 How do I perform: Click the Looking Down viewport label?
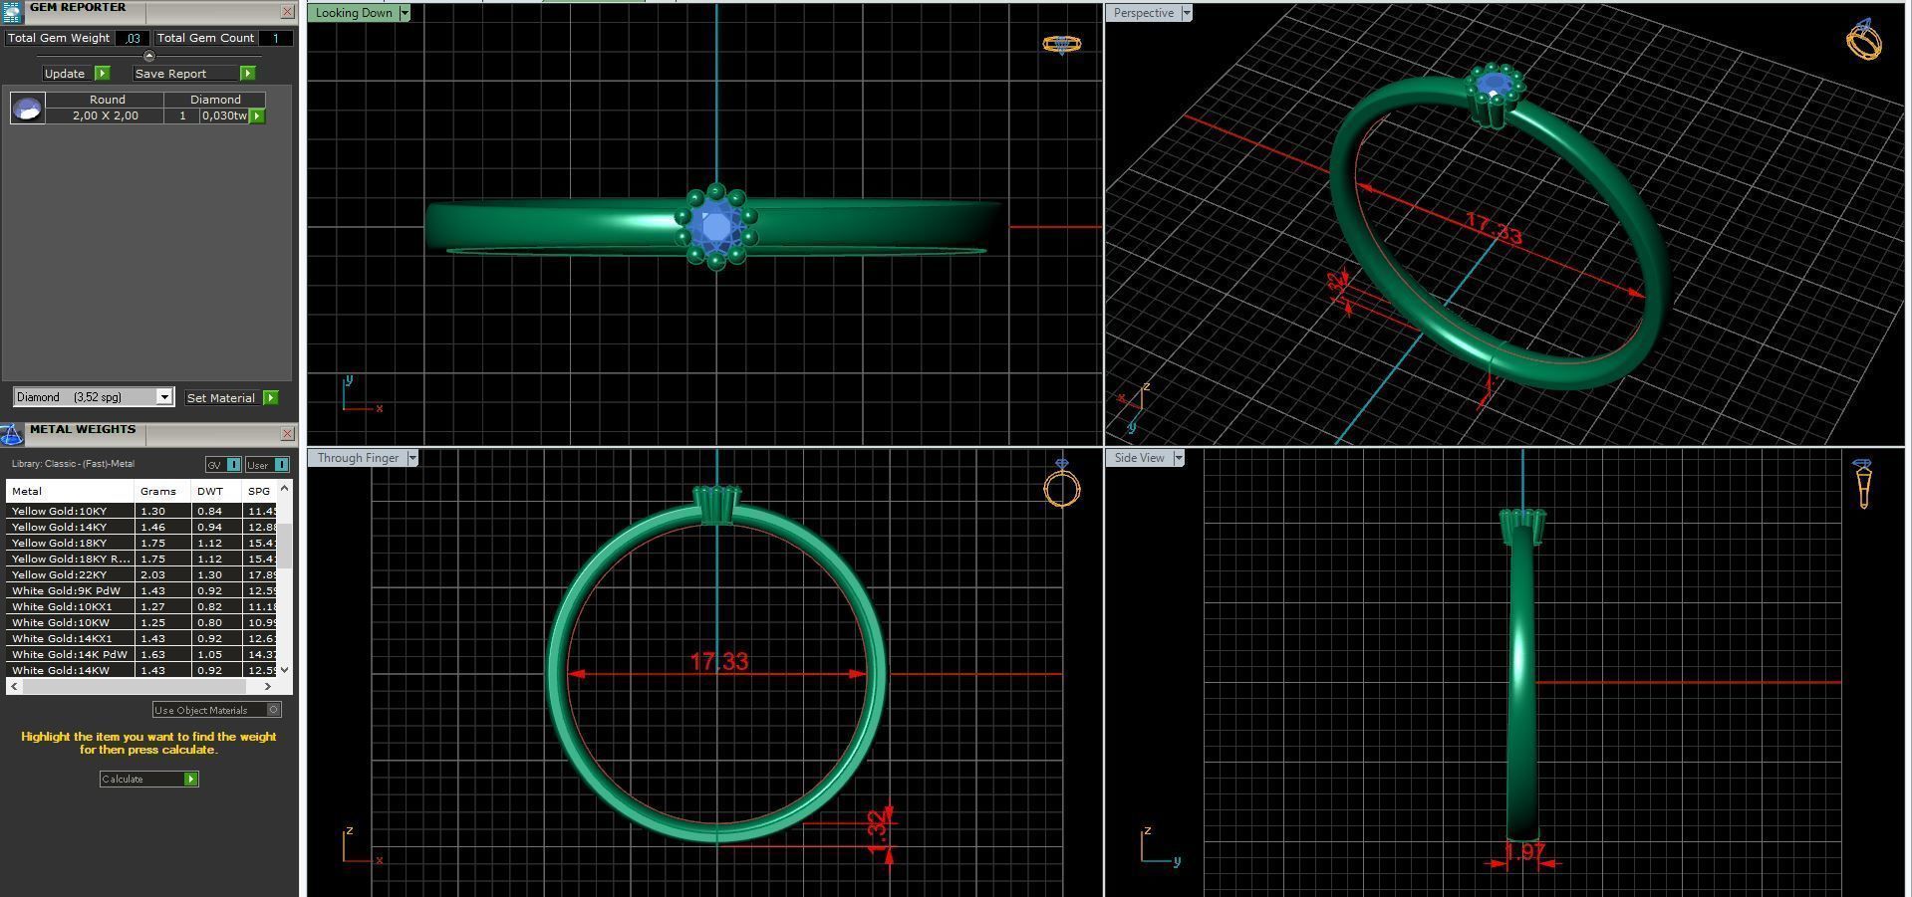[x=354, y=13]
